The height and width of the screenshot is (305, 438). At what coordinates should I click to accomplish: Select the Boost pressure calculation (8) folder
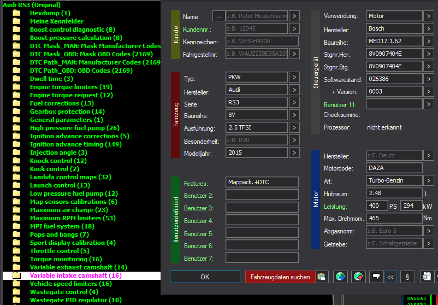(x=76, y=38)
